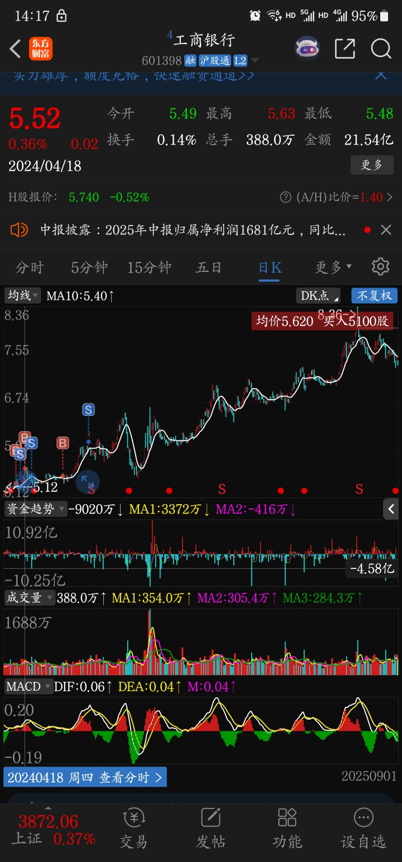The image size is (402, 862).
Task: Tap the 设自选 watchlist icon
Action: [363, 828]
